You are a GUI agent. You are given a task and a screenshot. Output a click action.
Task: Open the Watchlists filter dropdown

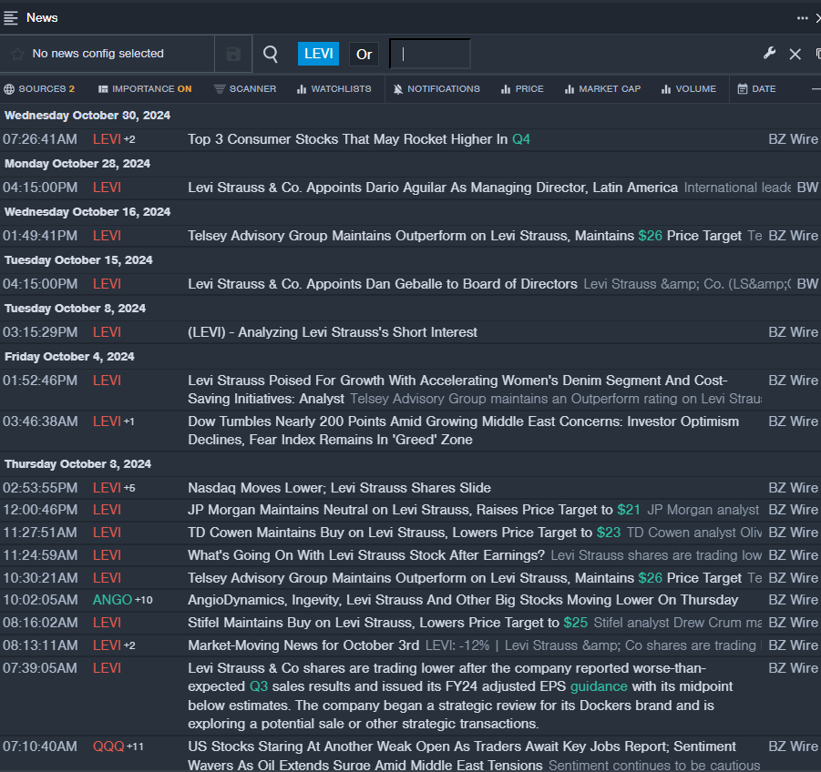pos(334,89)
